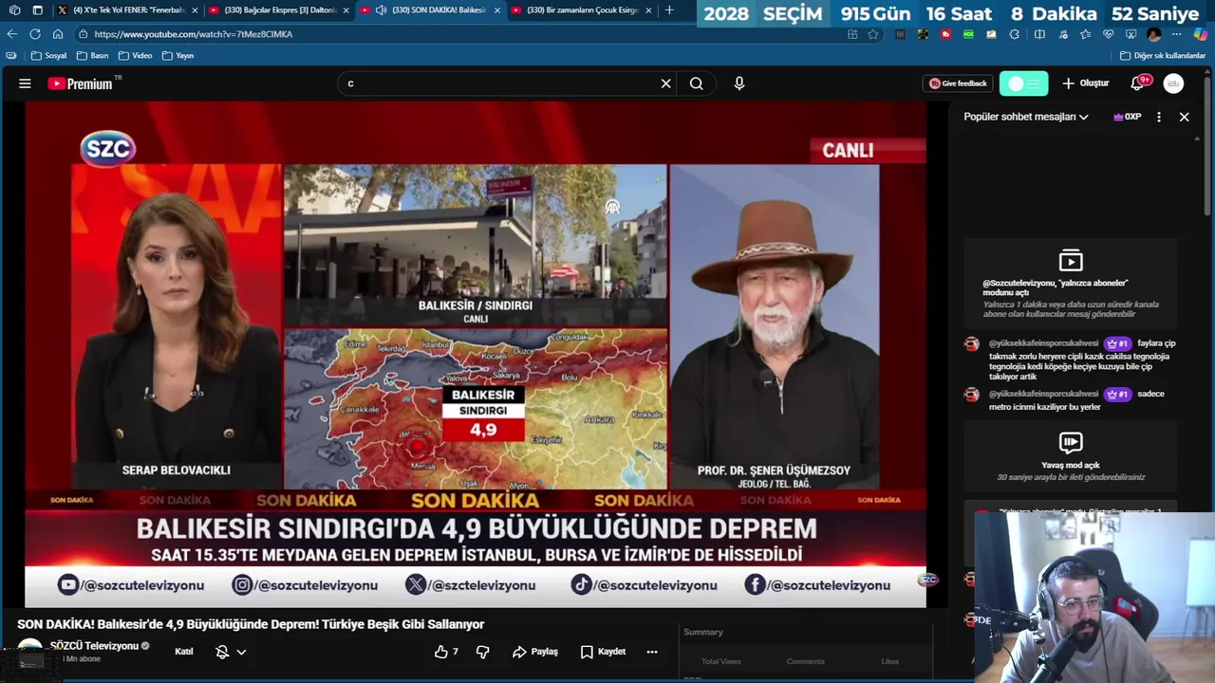Open the Yayın bookmarks folder
Screen dimensions: 1215x683
(x=178, y=55)
